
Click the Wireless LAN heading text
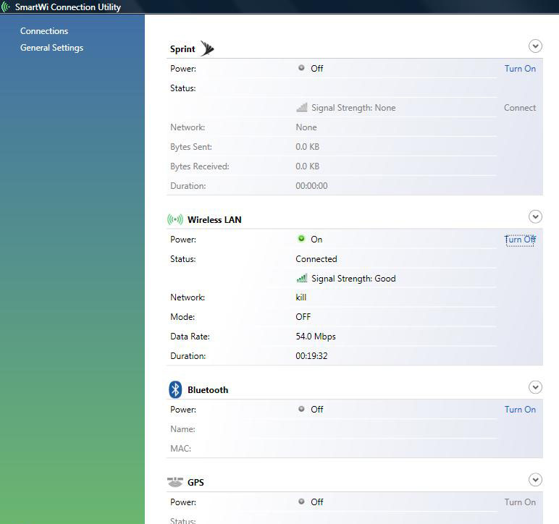coord(214,220)
